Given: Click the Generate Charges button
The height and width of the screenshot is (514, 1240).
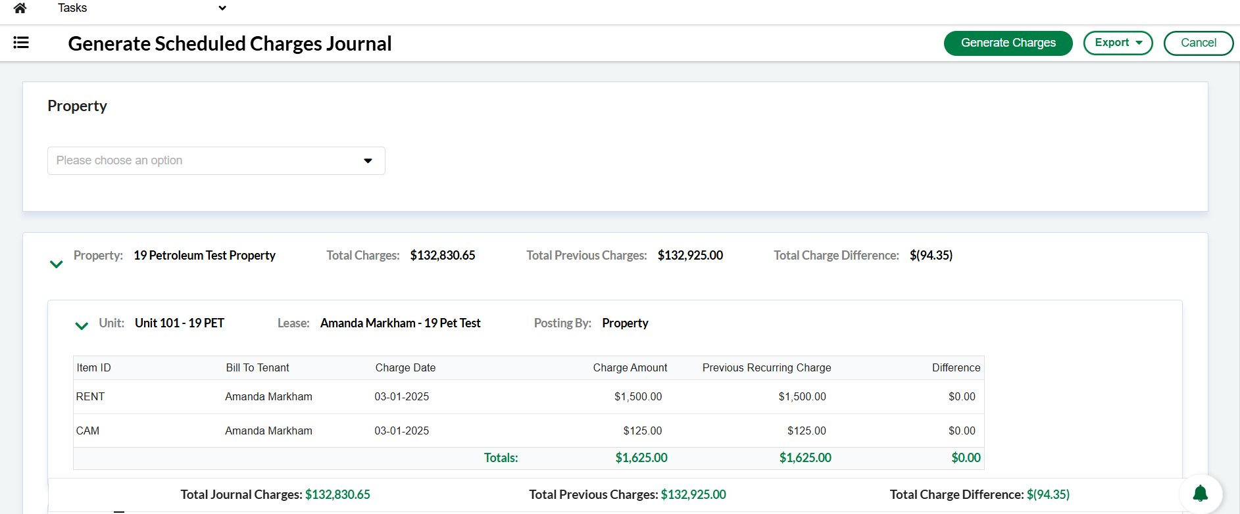Looking at the screenshot, I should [1008, 43].
